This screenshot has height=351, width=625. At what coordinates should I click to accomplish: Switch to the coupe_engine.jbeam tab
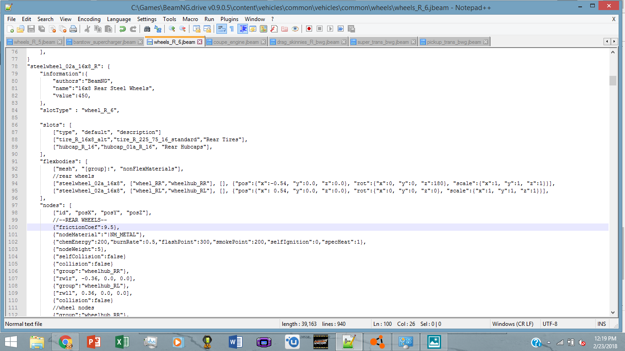[x=236, y=42]
